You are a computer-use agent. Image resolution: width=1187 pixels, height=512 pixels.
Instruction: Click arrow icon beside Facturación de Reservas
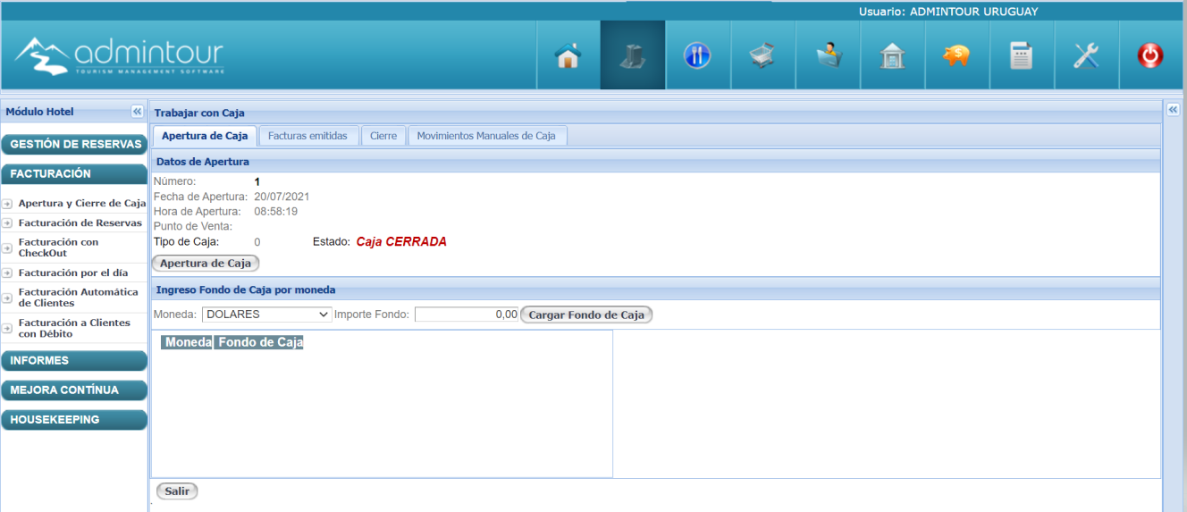(6, 223)
